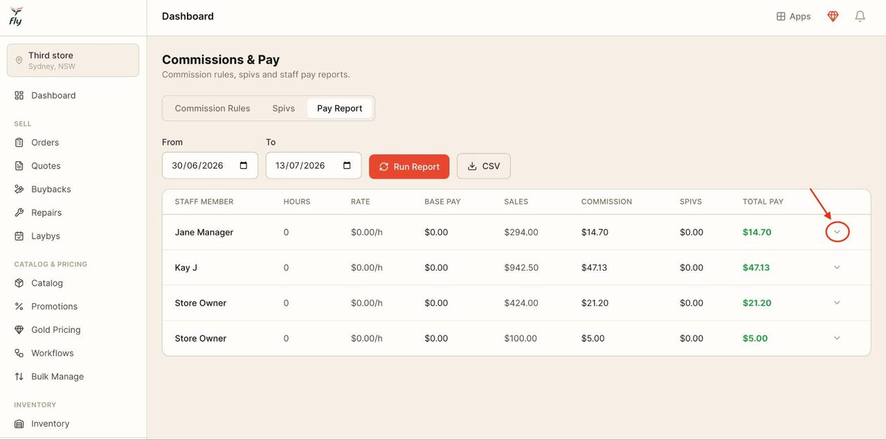Click the $294.00 sales value
Image resolution: width=886 pixels, height=440 pixels.
coord(521,232)
